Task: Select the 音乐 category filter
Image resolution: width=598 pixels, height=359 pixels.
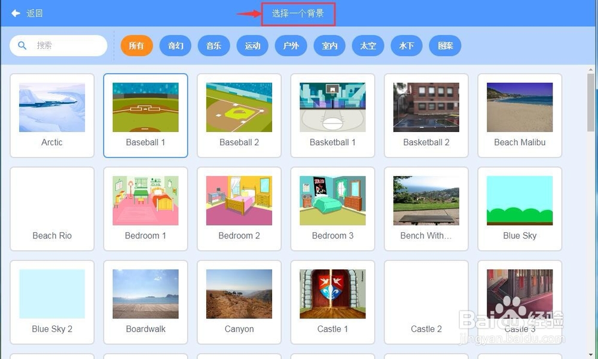Action: point(213,46)
